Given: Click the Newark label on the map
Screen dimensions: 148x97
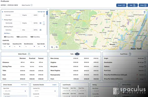Looking at the screenshot, I should 112,44.
